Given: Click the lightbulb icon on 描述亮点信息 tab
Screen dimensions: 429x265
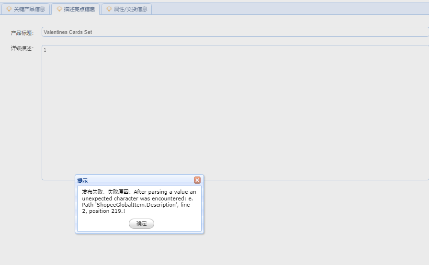Looking at the screenshot, I should click(59, 9).
